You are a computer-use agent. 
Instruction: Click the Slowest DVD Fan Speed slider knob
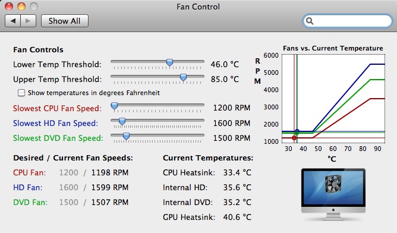point(126,136)
